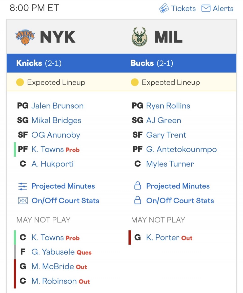Open Bucks On/Off Court Stats link

point(180,201)
